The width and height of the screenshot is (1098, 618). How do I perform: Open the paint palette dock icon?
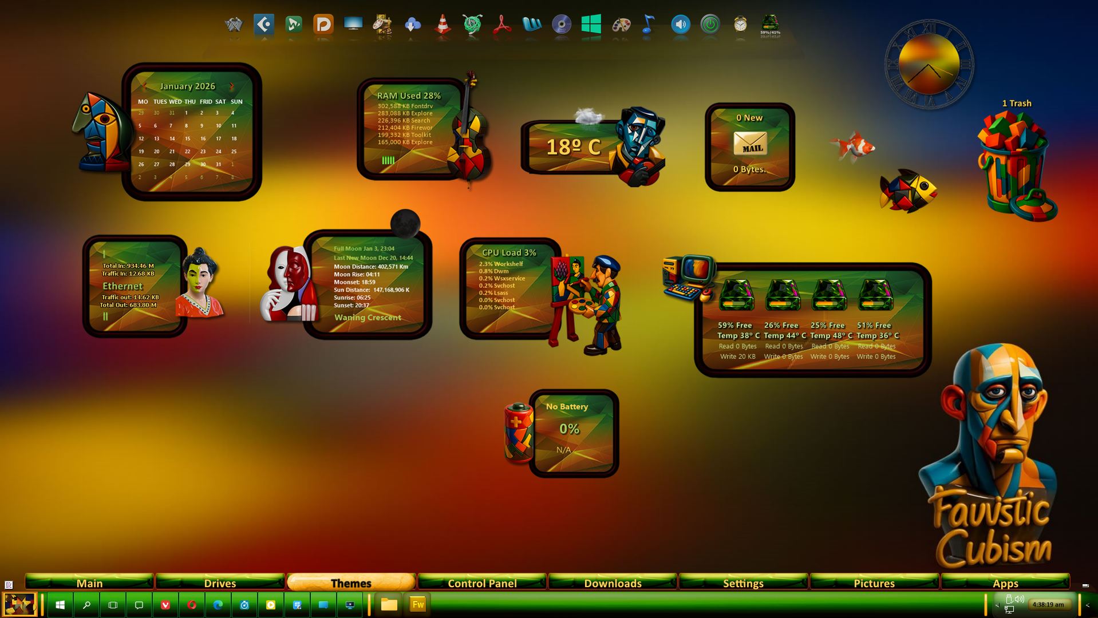point(621,25)
